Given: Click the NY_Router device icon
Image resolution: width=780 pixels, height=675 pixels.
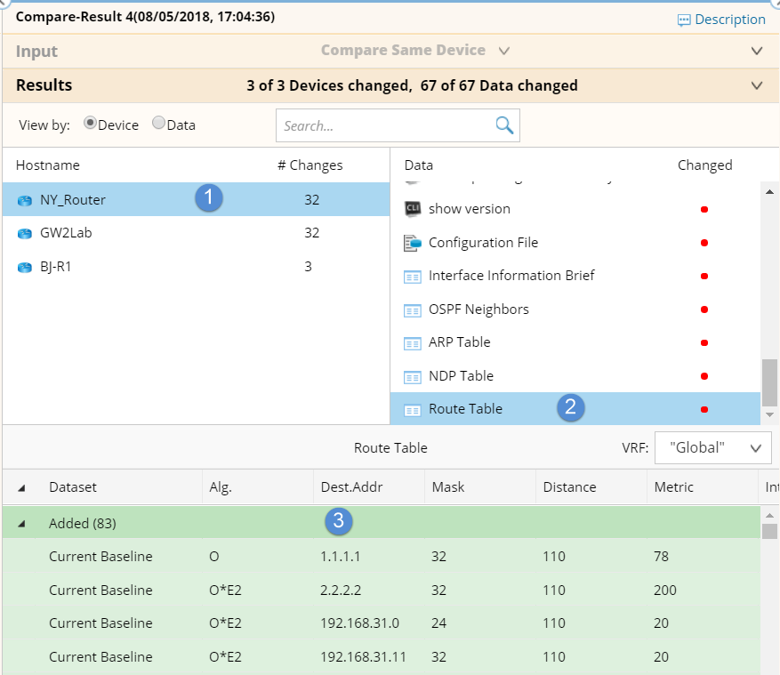Looking at the screenshot, I should click(24, 200).
